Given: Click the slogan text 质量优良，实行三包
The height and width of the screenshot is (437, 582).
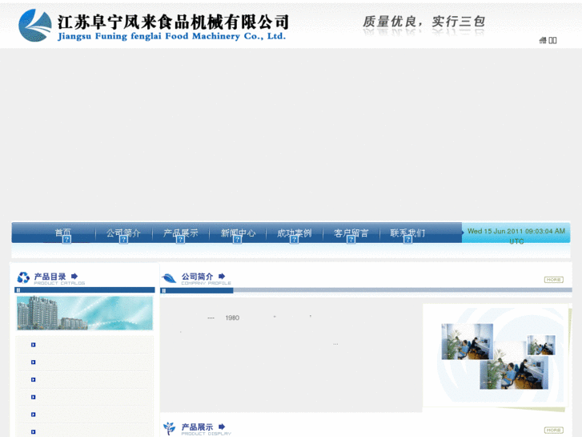Looking at the screenshot, I should tap(423, 21).
